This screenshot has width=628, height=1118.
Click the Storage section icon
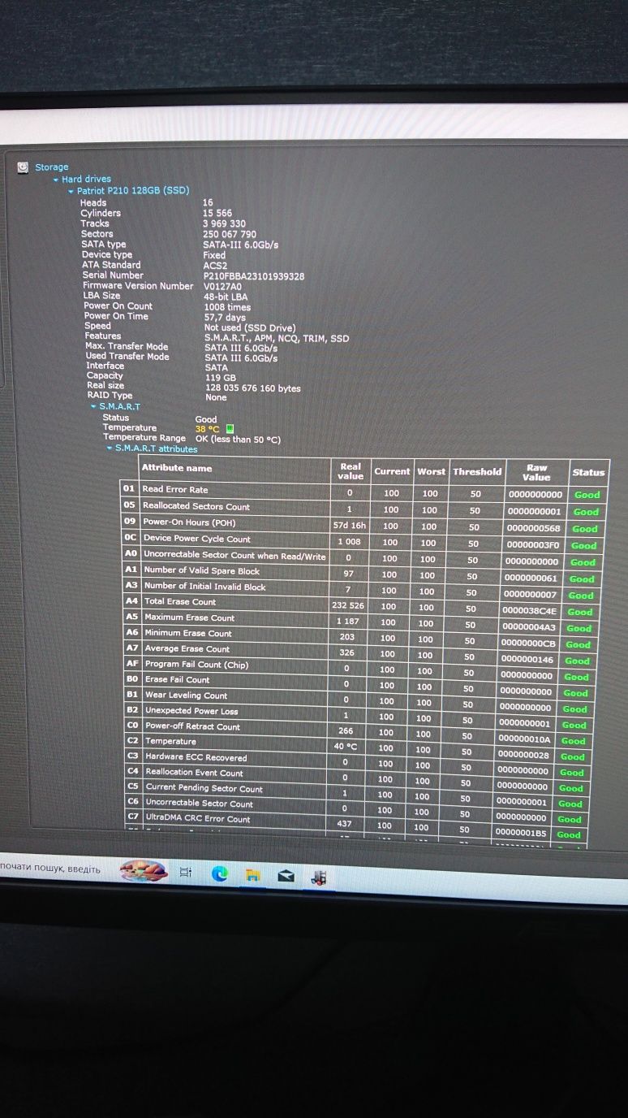click(x=23, y=167)
